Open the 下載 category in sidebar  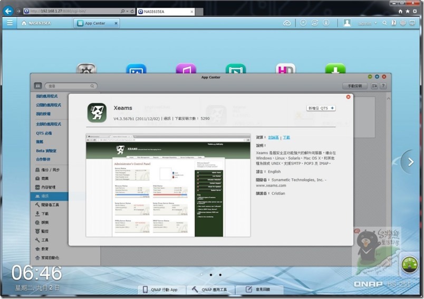point(42,214)
